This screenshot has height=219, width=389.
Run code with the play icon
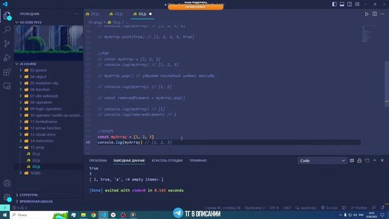[367, 14]
